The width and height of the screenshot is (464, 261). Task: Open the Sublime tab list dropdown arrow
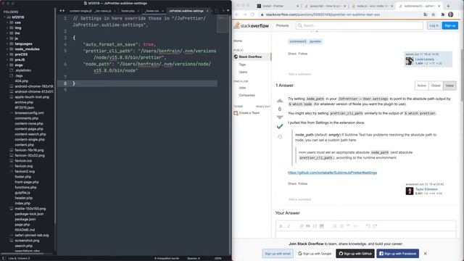[228, 11]
